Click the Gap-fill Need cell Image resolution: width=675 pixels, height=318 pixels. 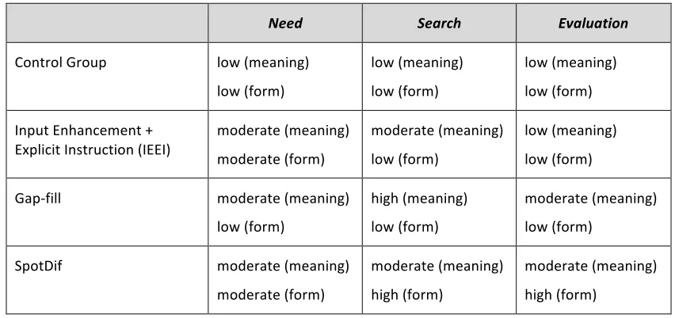285,212
